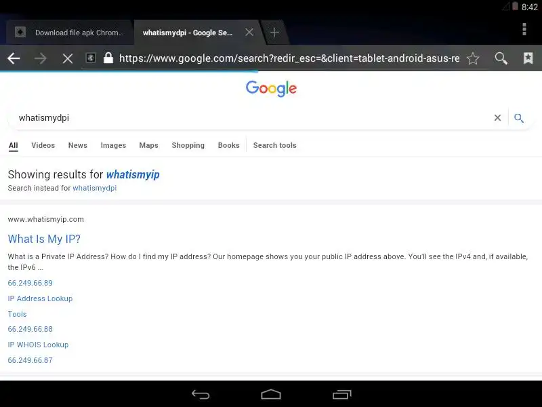The height and width of the screenshot is (407, 542).
Task: Click the URL address bar
Action: [289, 58]
